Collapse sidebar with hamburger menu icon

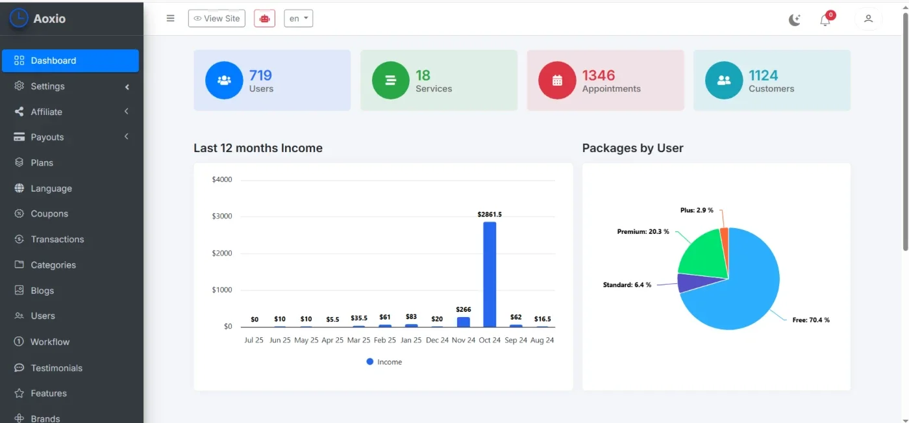(171, 18)
